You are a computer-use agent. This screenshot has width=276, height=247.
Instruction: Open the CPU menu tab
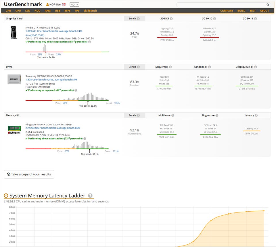click(x=8, y=11)
